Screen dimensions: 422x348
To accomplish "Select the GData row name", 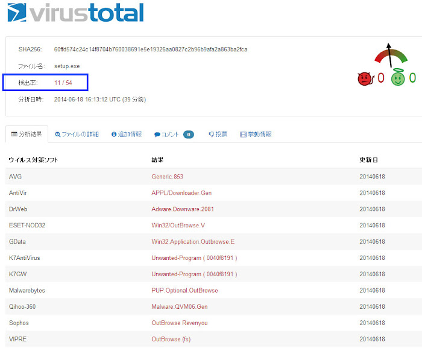I will pos(17,242).
